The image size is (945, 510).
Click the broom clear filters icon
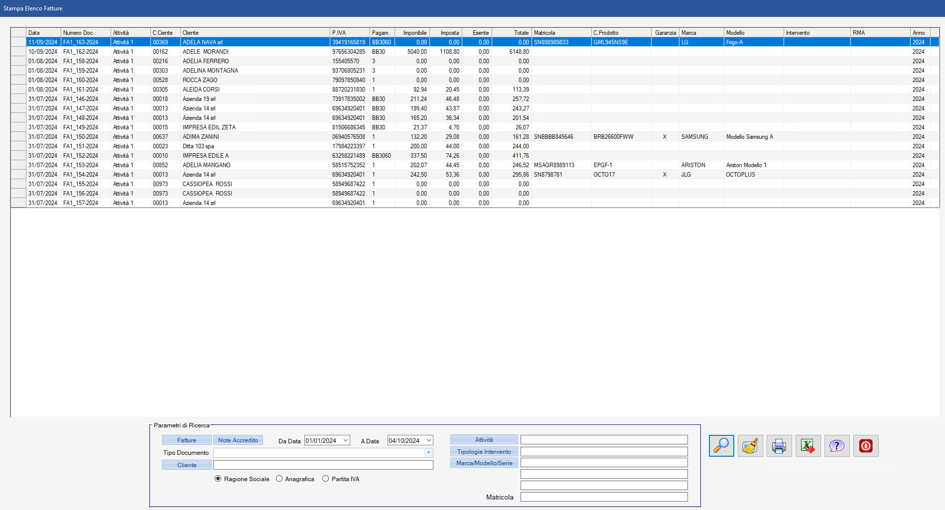750,446
